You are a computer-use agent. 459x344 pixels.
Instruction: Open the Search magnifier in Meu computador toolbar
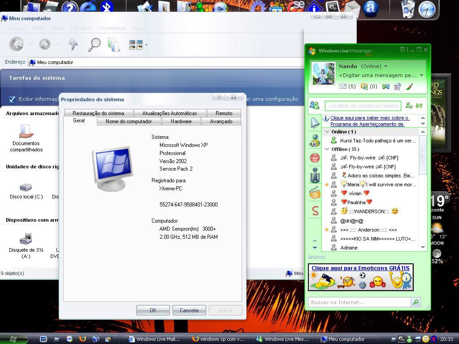click(x=94, y=45)
